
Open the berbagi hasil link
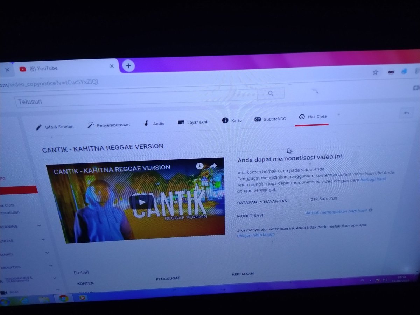point(373,179)
